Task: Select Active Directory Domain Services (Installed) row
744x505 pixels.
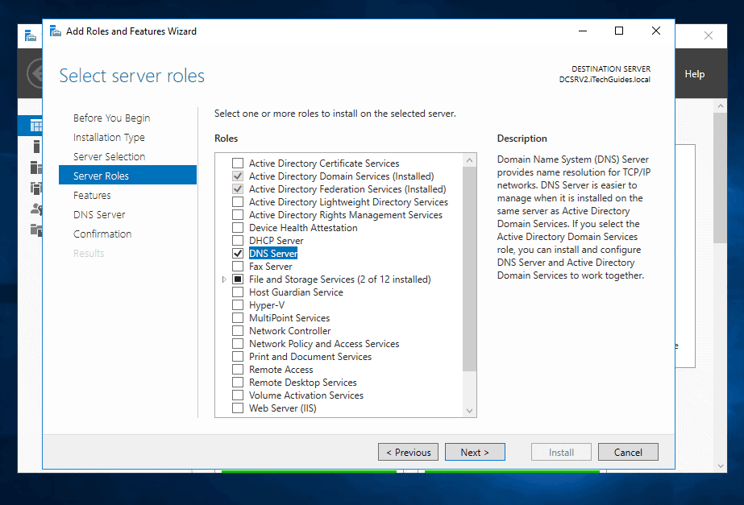Action: tap(341, 176)
